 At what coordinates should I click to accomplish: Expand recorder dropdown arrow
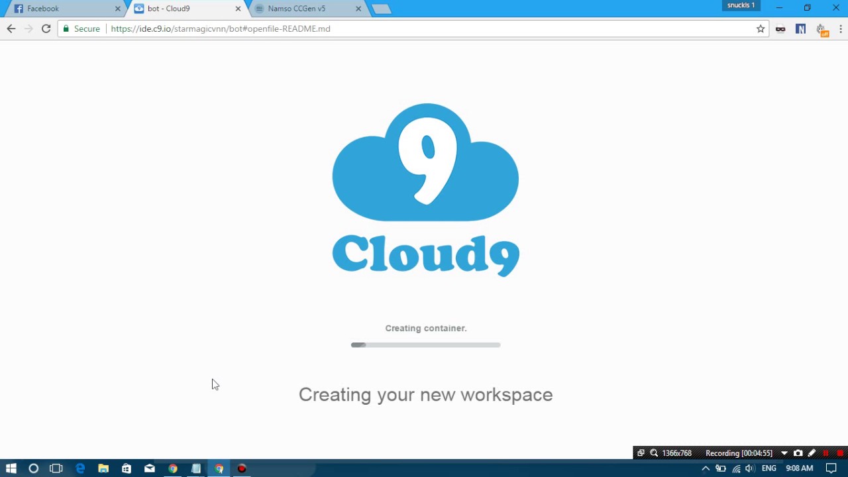point(784,453)
